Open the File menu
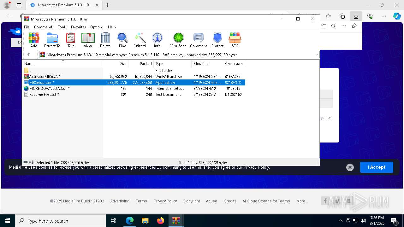The width and height of the screenshot is (404, 227). (x=27, y=27)
